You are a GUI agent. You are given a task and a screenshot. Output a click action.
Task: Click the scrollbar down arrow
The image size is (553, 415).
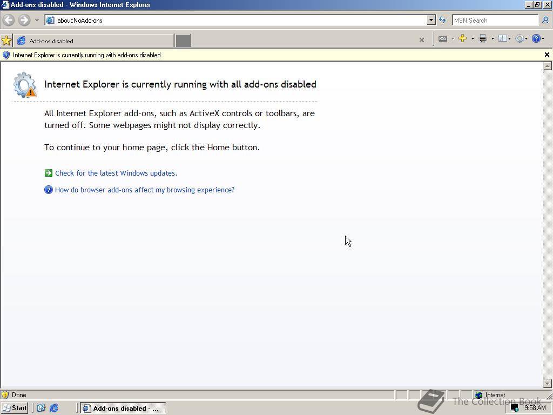(x=548, y=383)
